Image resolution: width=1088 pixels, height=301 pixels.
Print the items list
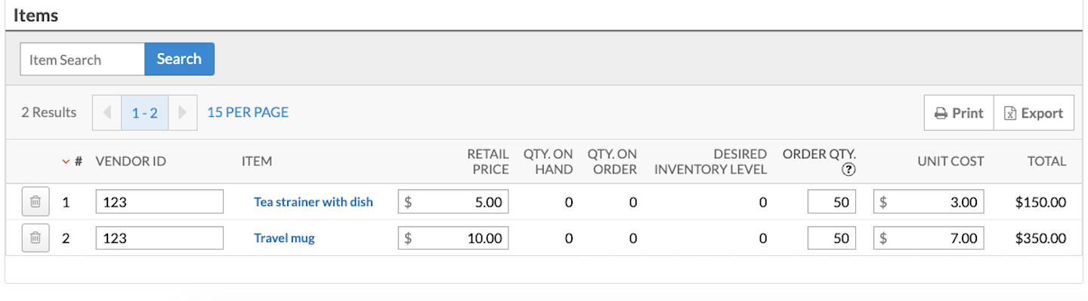point(959,112)
